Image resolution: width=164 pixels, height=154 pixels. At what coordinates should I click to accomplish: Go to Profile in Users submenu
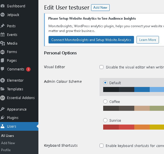click(x=6, y=150)
